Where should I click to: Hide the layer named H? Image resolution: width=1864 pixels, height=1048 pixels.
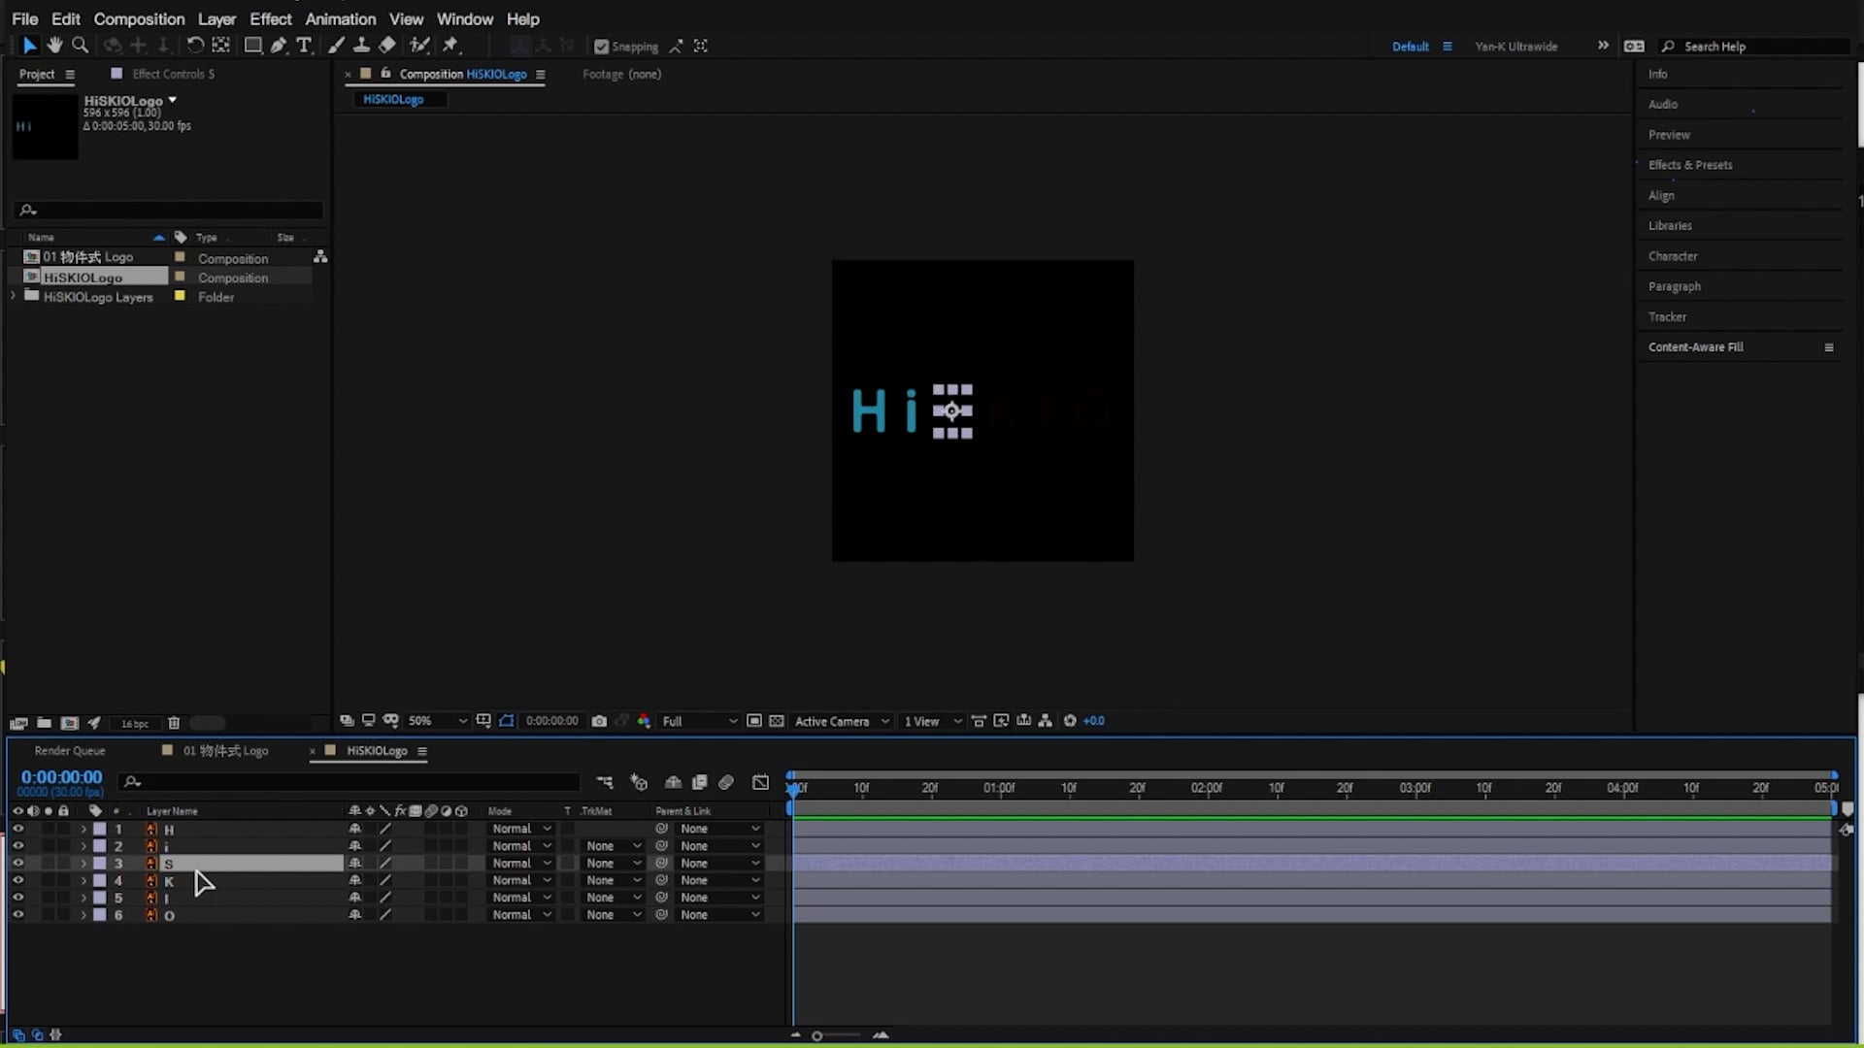point(17,829)
